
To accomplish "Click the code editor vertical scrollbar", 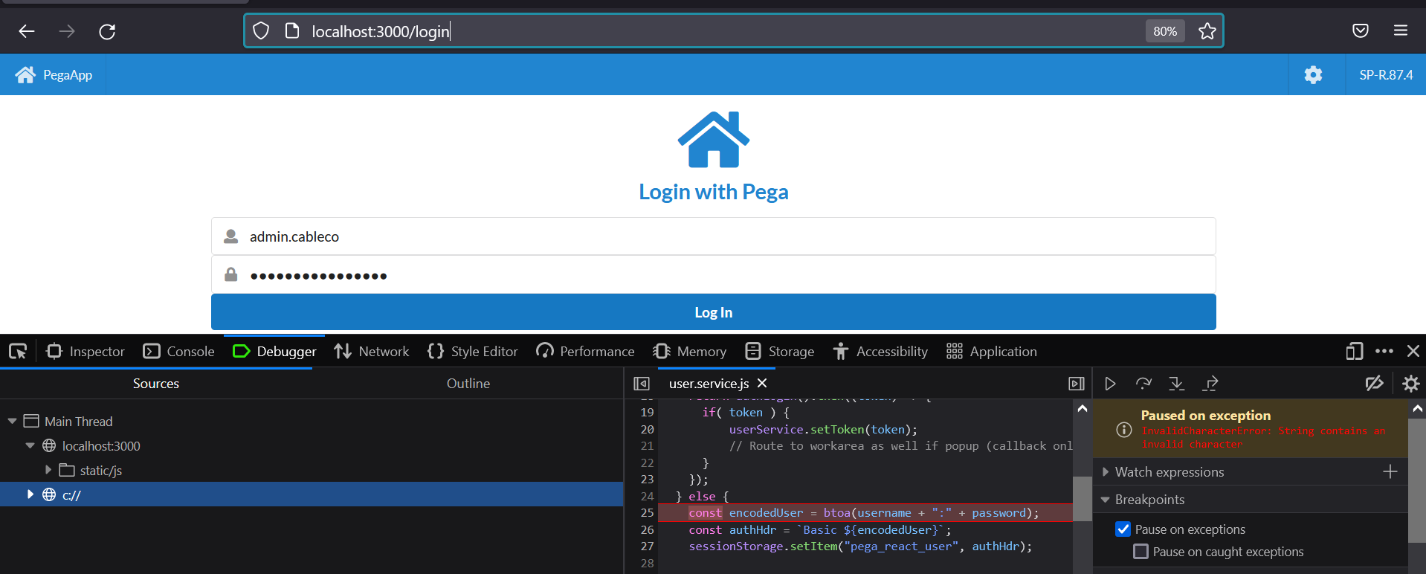I will pos(1083,500).
